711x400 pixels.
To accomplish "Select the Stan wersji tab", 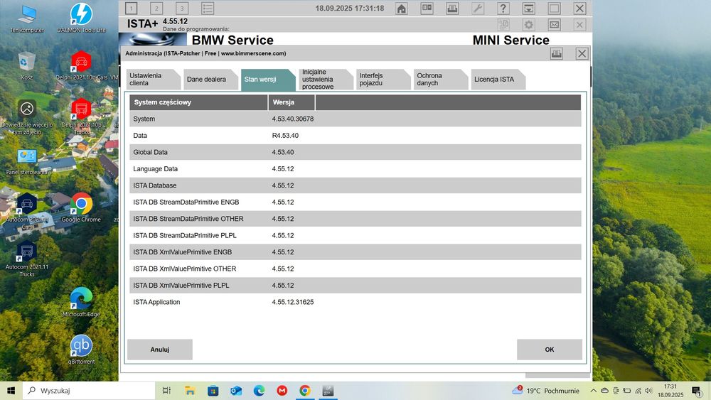I will 268,80.
